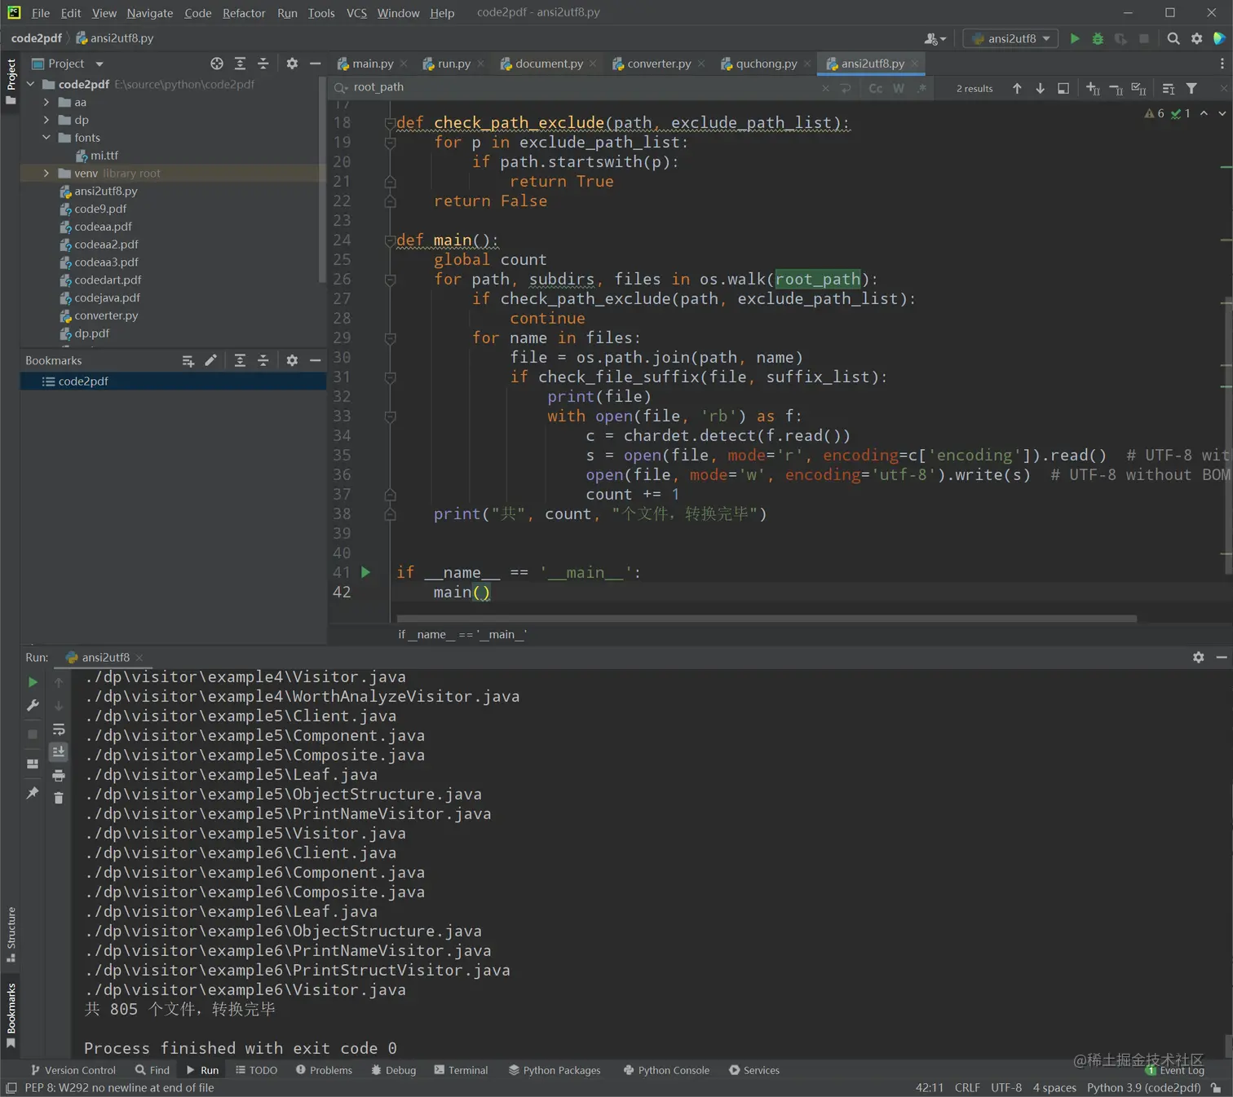Image resolution: width=1233 pixels, height=1097 pixels.
Task: Open Structure tool window on left edge
Action: coord(11,934)
